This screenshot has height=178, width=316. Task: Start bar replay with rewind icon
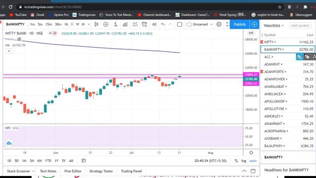(154, 24)
